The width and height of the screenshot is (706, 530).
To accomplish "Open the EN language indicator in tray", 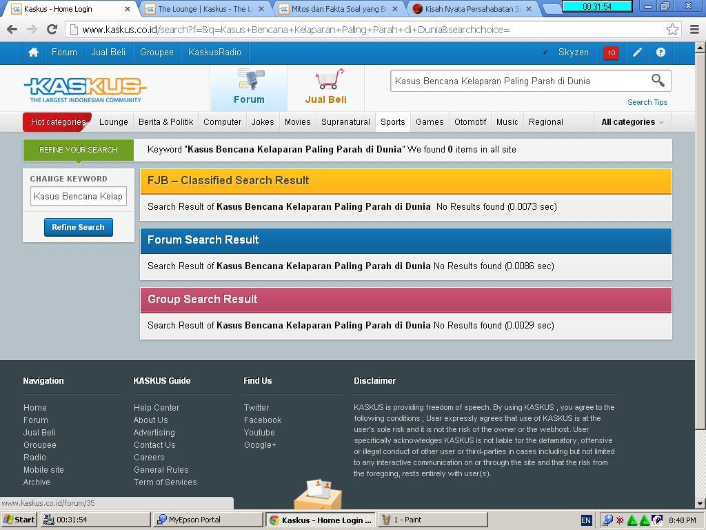I will [586, 520].
